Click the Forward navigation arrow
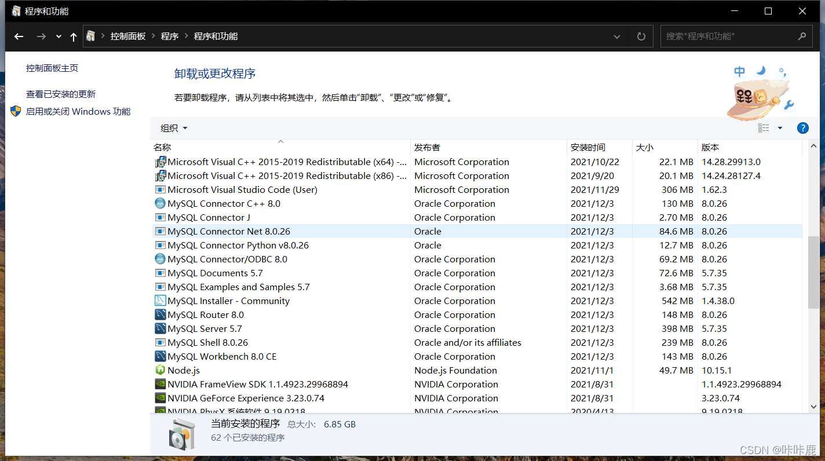The height and width of the screenshot is (461, 825). click(x=41, y=36)
